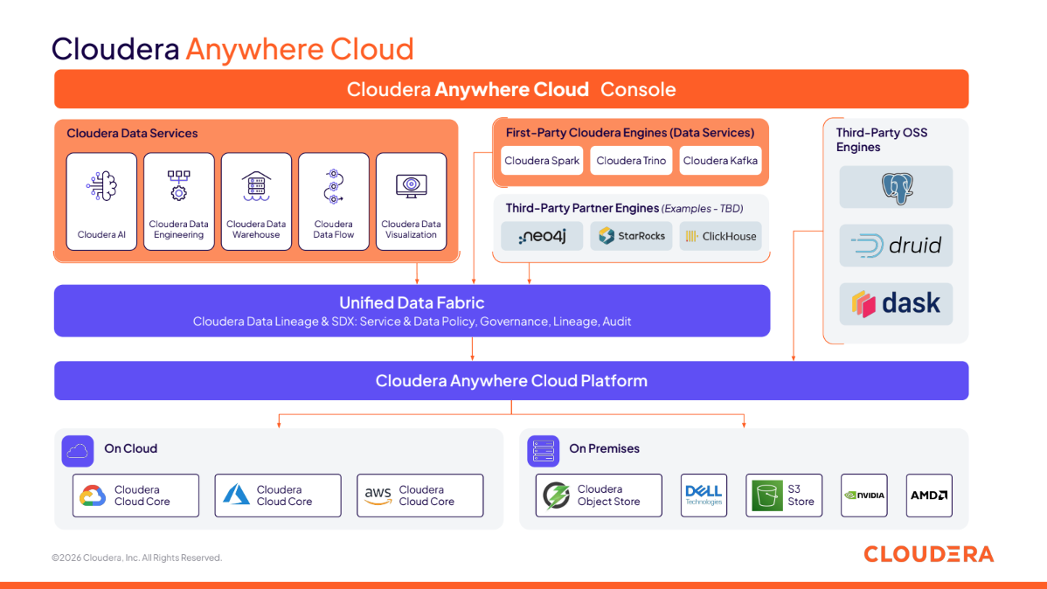Click the Cloudera AI brain icon
Viewport: 1047px width, 589px height.
coord(101,187)
